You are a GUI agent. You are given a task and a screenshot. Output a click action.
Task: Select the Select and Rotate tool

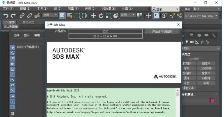click(x=101, y=16)
